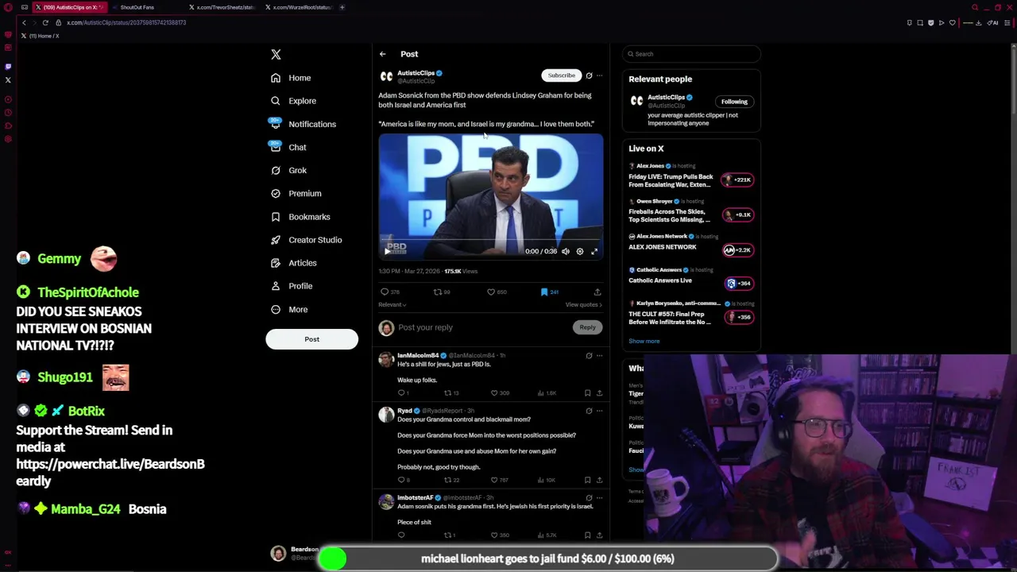The height and width of the screenshot is (572, 1017).
Task: Open Home in X sidebar
Action: (291, 78)
